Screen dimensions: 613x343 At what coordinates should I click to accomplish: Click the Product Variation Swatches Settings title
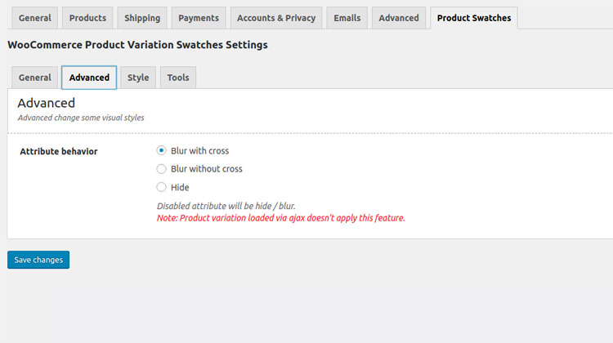(137, 45)
